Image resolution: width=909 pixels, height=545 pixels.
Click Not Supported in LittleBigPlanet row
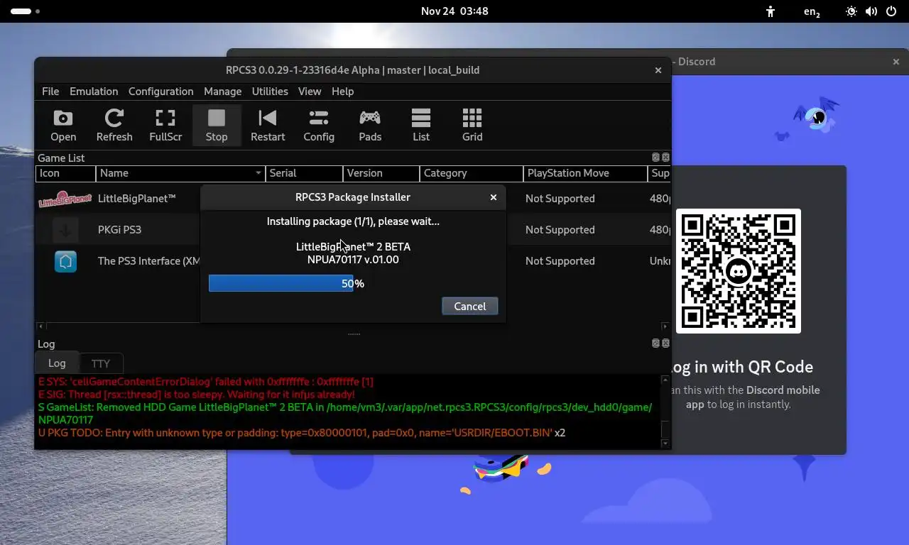tap(560, 199)
